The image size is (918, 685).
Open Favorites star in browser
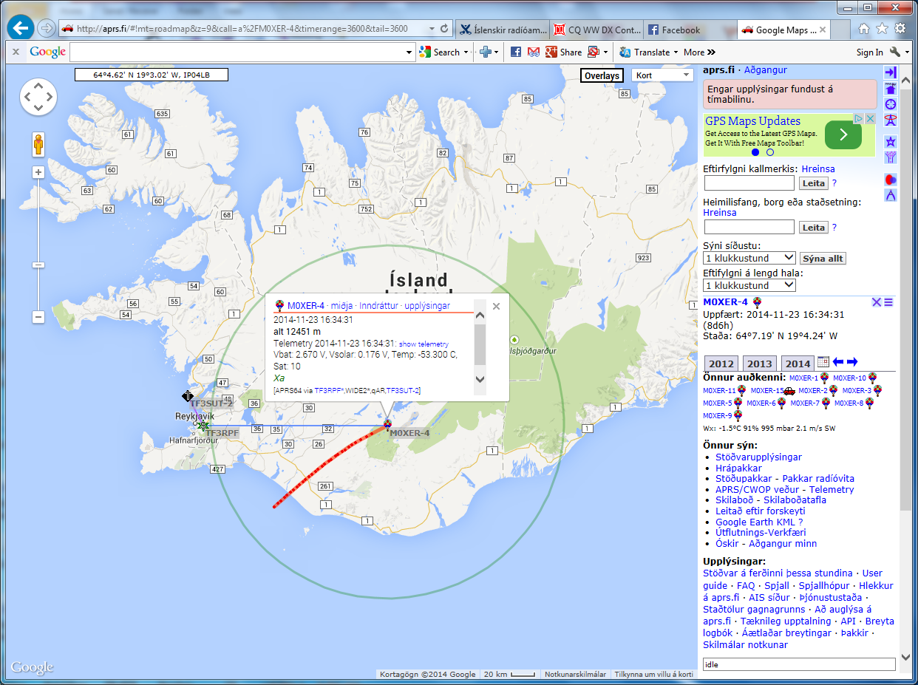(x=882, y=29)
